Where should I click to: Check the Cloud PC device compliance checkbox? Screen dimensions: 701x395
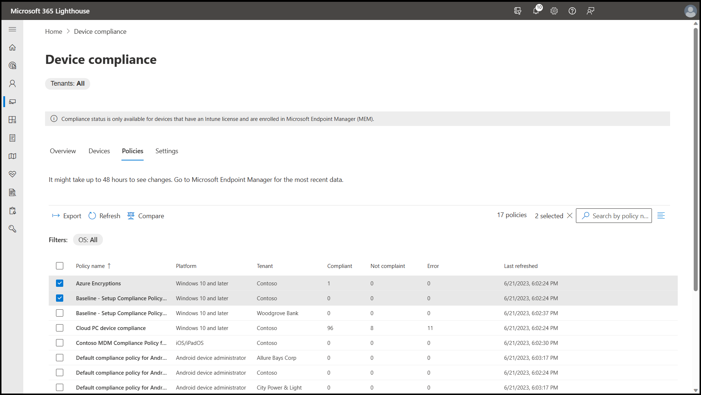tap(60, 328)
